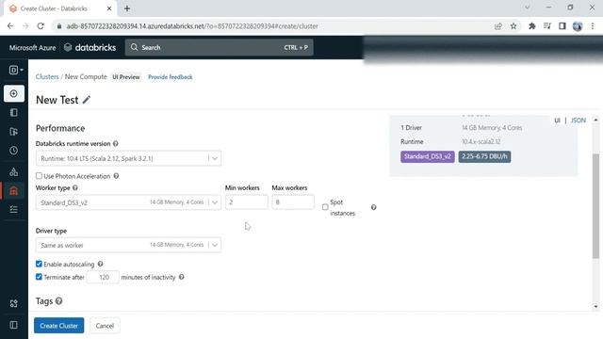This screenshot has width=603, height=339.
Task: Click the Standard_DS3_v2 purple tag
Action: click(x=427, y=156)
